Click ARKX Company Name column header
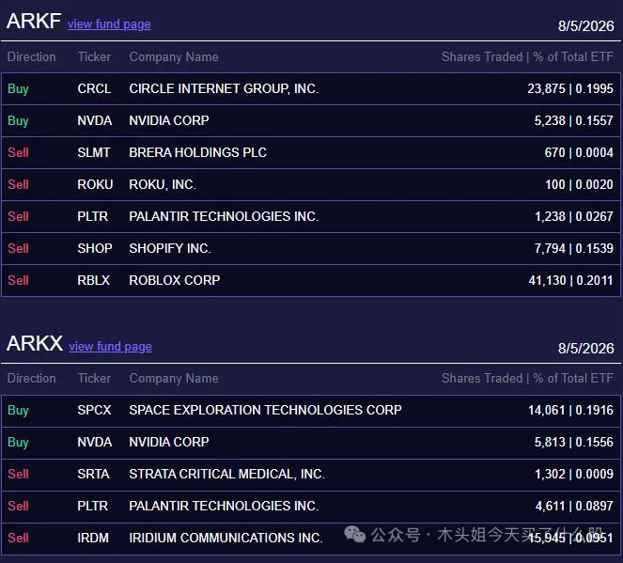 pyautogui.click(x=174, y=379)
